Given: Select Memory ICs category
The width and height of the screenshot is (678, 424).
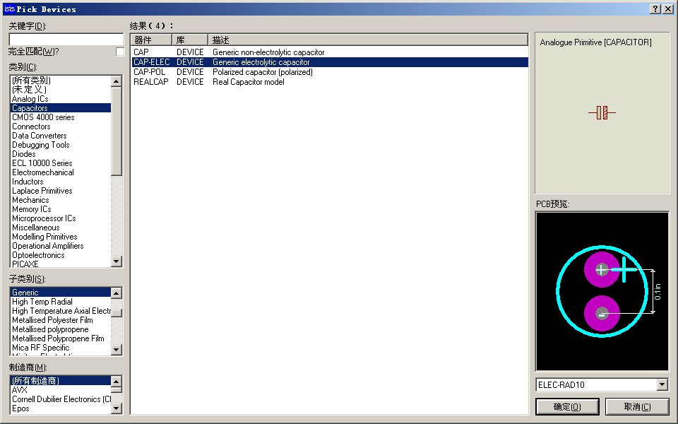Looking at the screenshot, I should (x=61, y=209).
